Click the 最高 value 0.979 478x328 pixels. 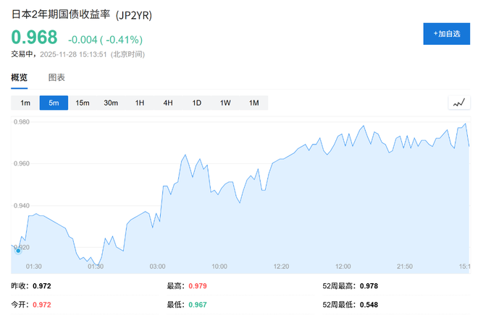(x=198, y=286)
